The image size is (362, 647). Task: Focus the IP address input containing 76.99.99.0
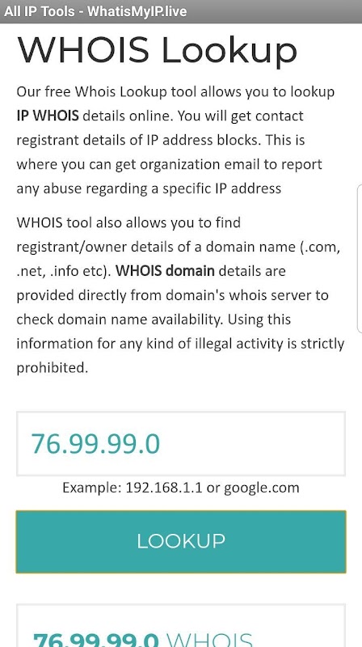pos(181,443)
